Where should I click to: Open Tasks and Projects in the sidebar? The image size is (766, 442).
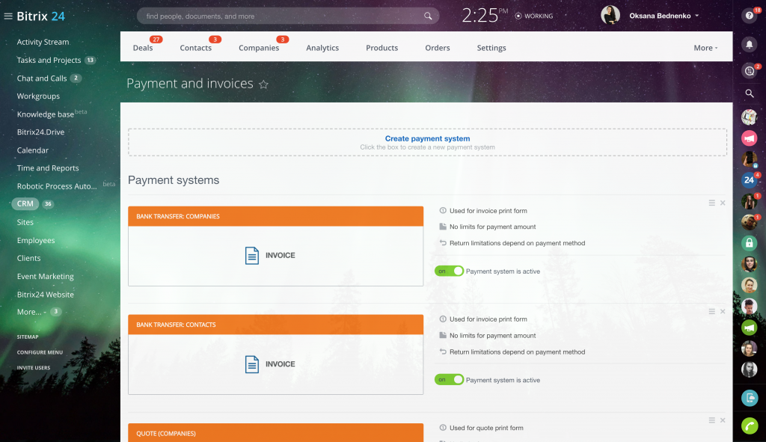coord(49,60)
